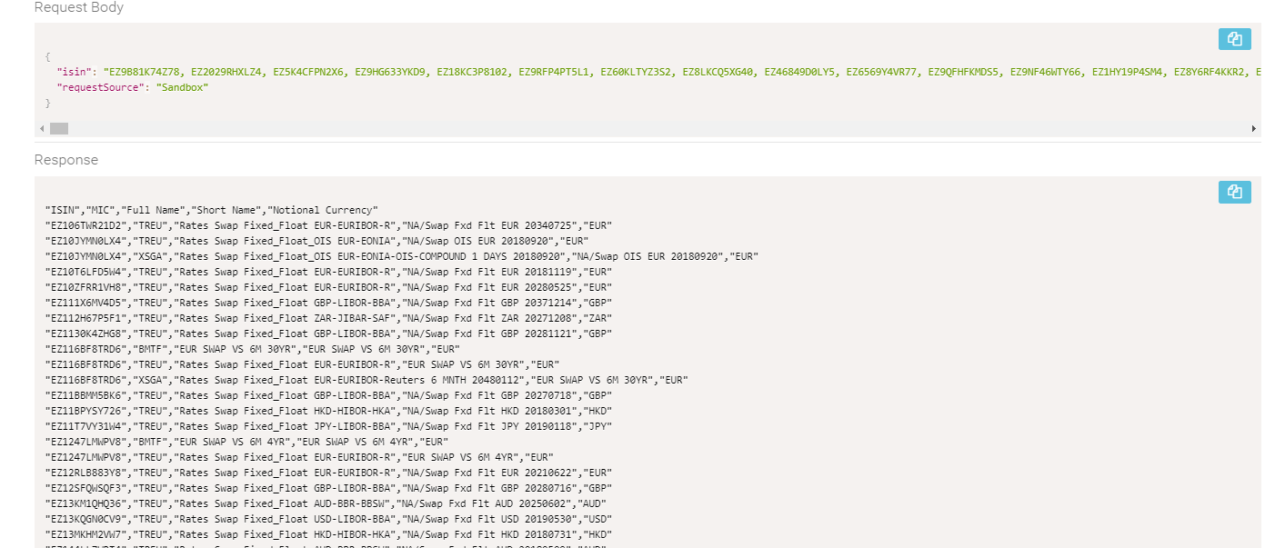Click the "Sandbox" value in request body
Screen dimensions: 1275x548
(182, 86)
